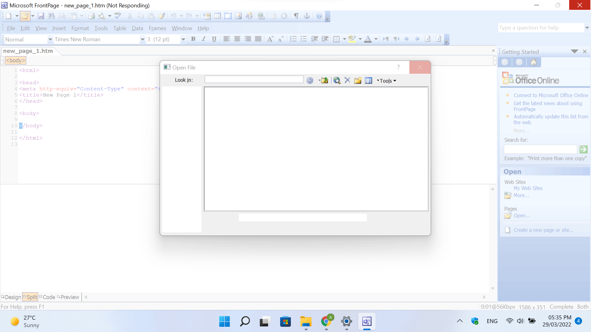Click the Search the Web icon in dialog

click(x=337, y=81)
